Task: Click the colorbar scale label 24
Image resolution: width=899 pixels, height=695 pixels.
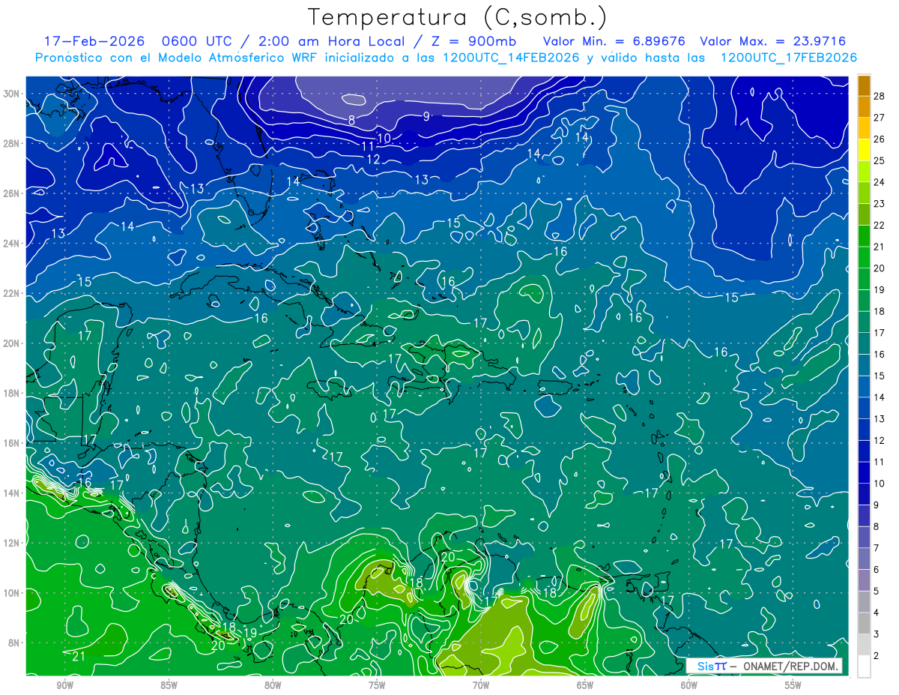Action: pos(880,182)
